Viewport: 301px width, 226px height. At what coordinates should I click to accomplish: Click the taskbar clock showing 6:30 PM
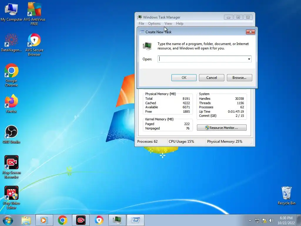click(x=286, y=220)
